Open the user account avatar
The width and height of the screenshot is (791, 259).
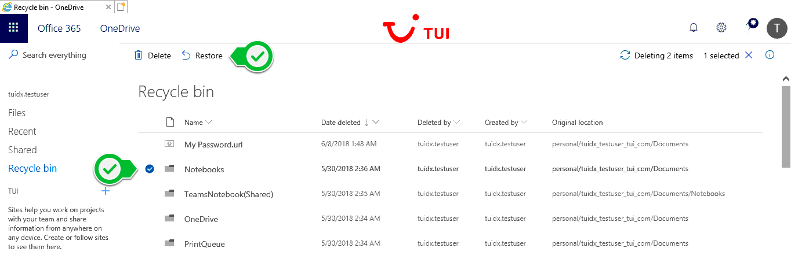click(777, 28)
